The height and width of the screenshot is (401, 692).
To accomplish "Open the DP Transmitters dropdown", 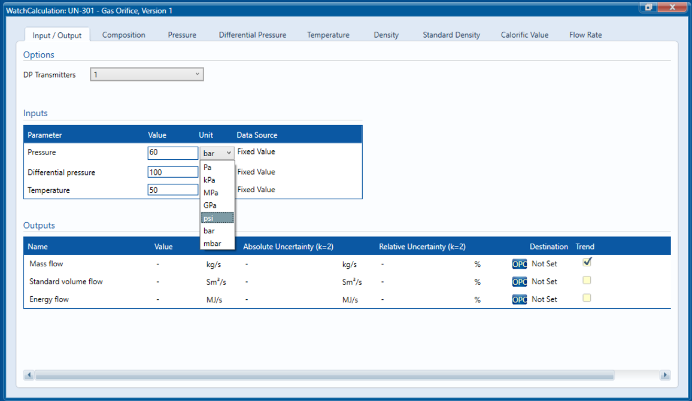I will click(147, 74).
